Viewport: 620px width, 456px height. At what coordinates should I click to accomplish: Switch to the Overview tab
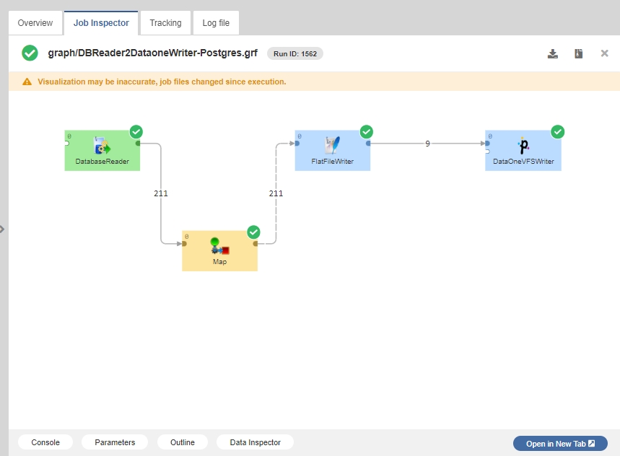(35, 23)
